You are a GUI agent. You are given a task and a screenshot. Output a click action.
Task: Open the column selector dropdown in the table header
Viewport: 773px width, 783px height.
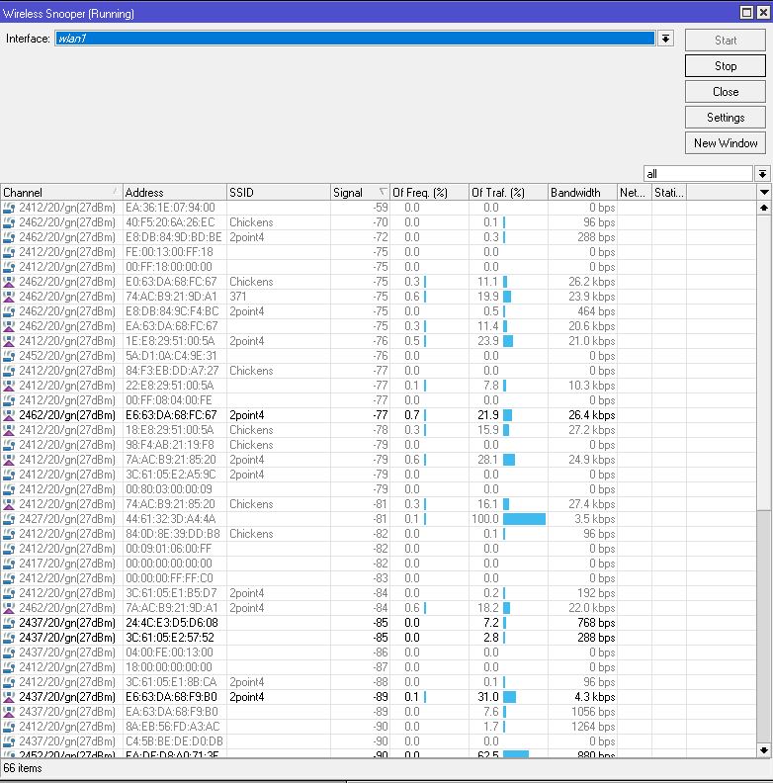click(x=763, y=192)
